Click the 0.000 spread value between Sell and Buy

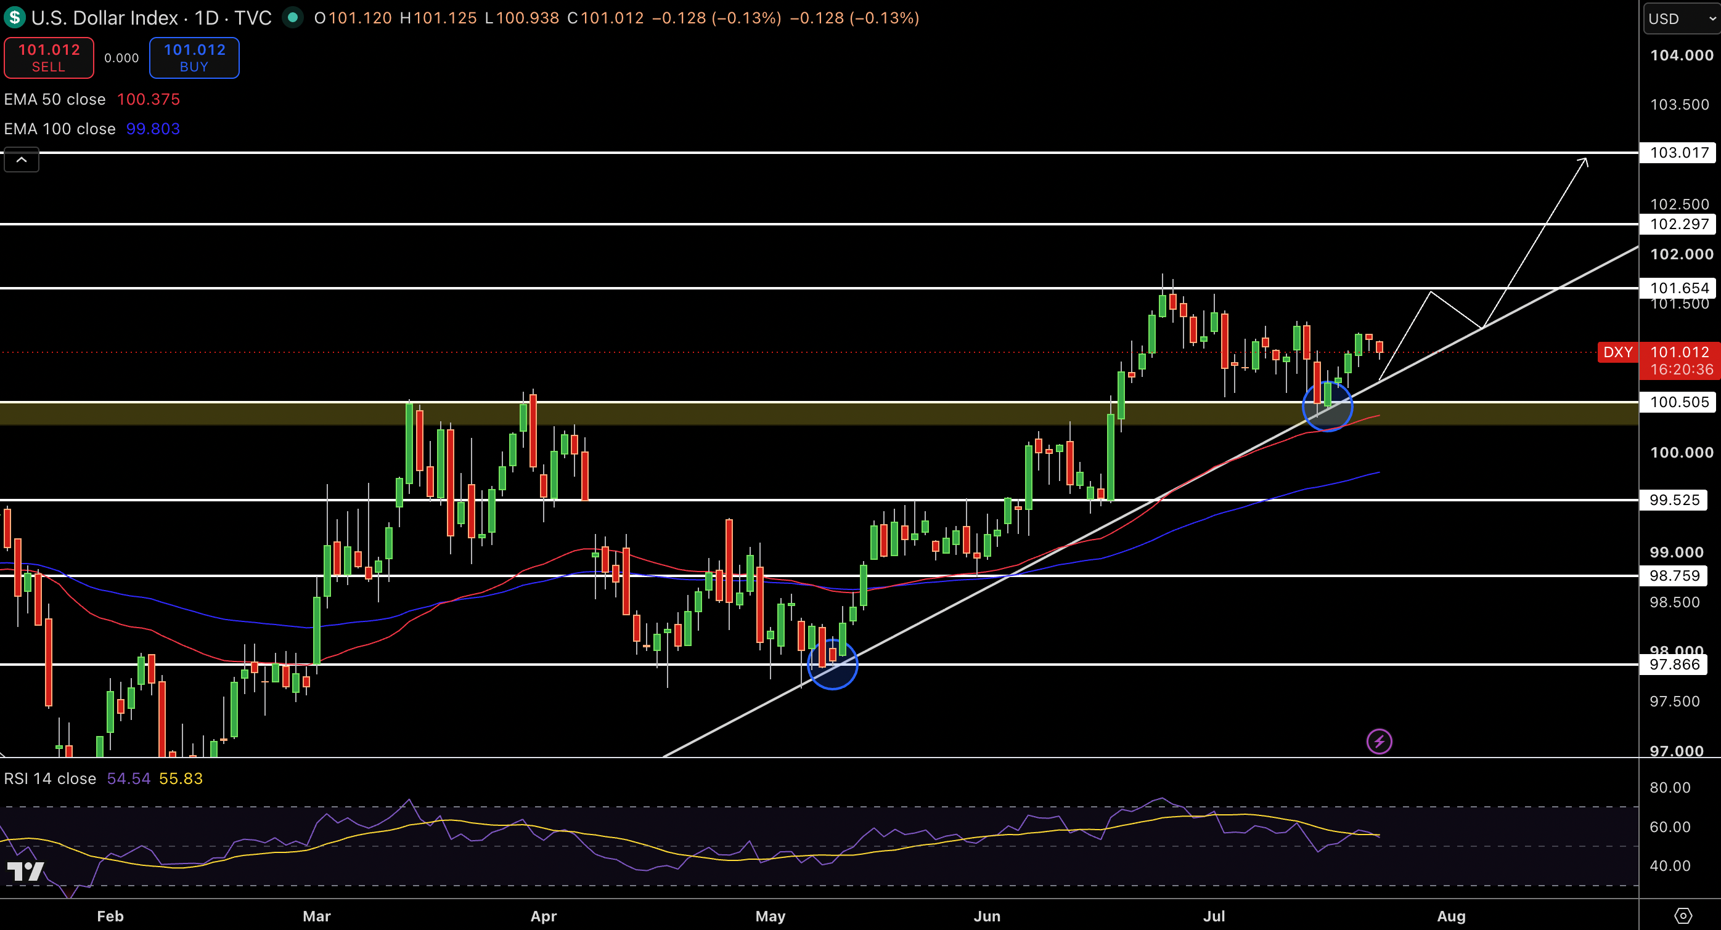(121, 58)
